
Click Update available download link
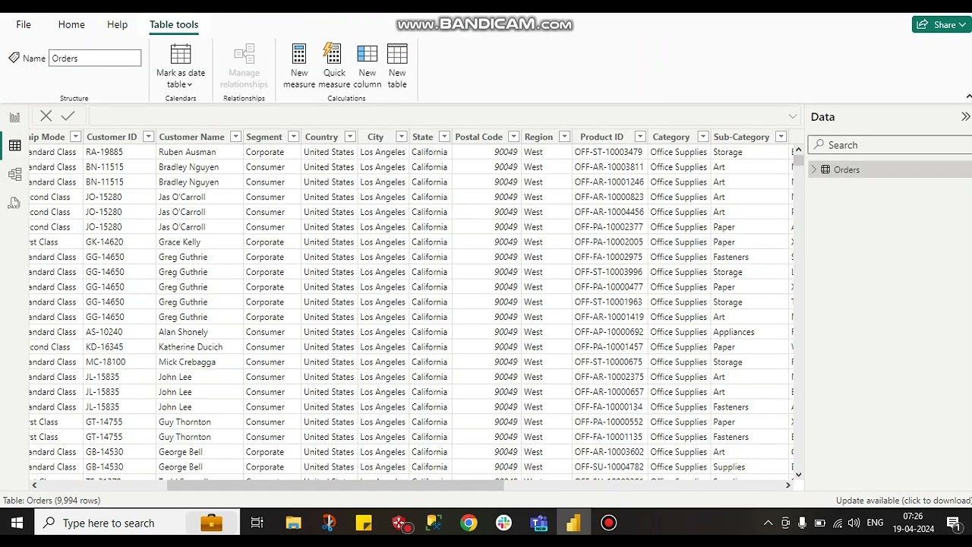[x=904, y=501]
